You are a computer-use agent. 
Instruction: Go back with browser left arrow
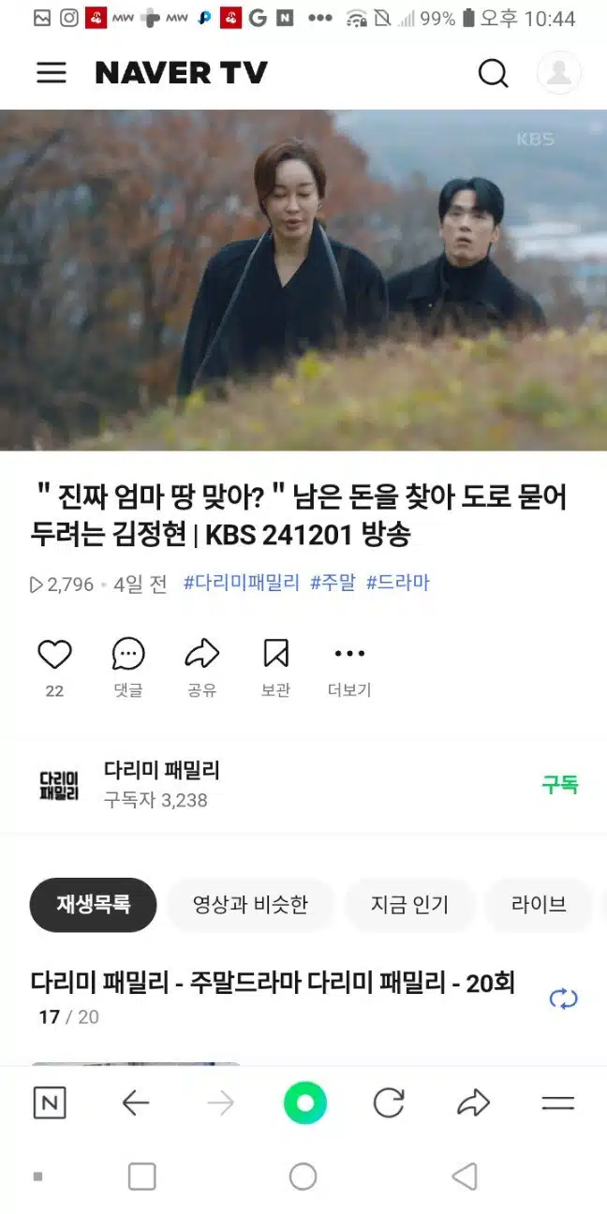point(136,1103)
